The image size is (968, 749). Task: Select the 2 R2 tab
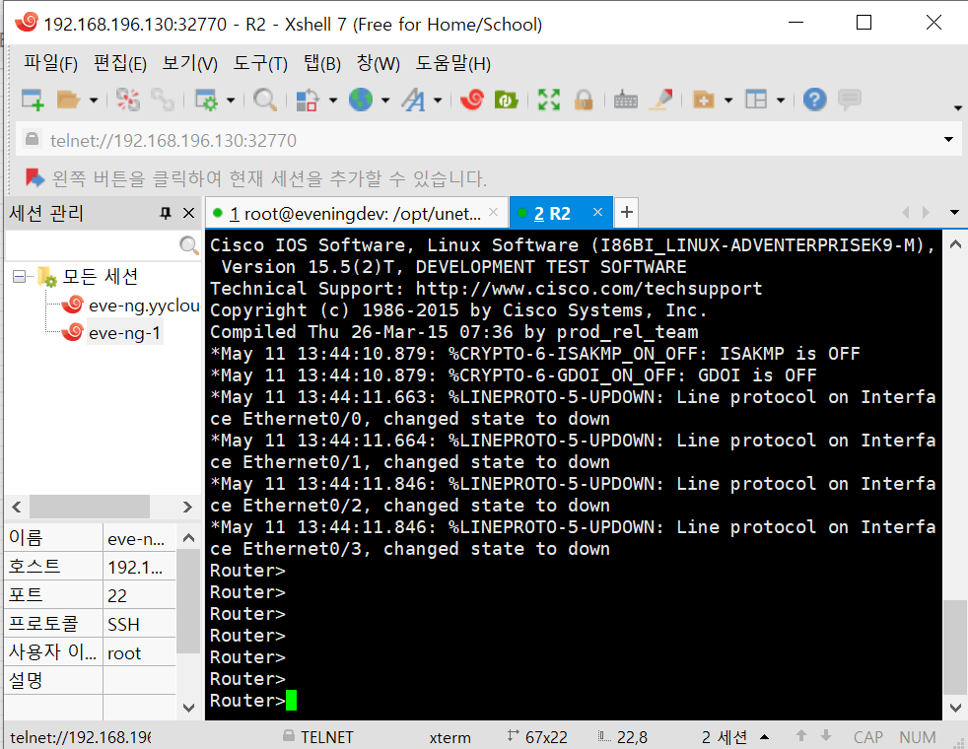552,214
